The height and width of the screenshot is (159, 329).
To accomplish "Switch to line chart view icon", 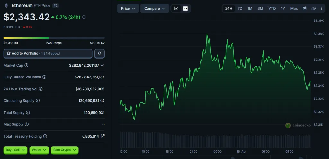I will click(176, 8).
